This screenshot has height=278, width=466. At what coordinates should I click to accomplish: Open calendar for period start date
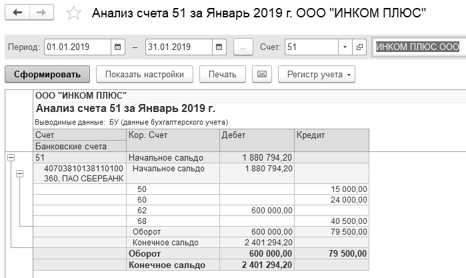coord(118,47)
